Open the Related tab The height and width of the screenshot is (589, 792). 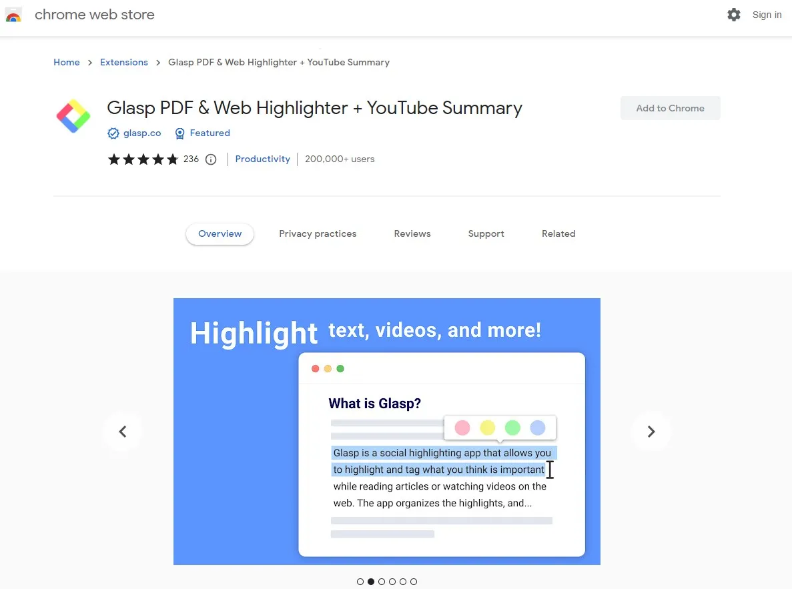558,234
